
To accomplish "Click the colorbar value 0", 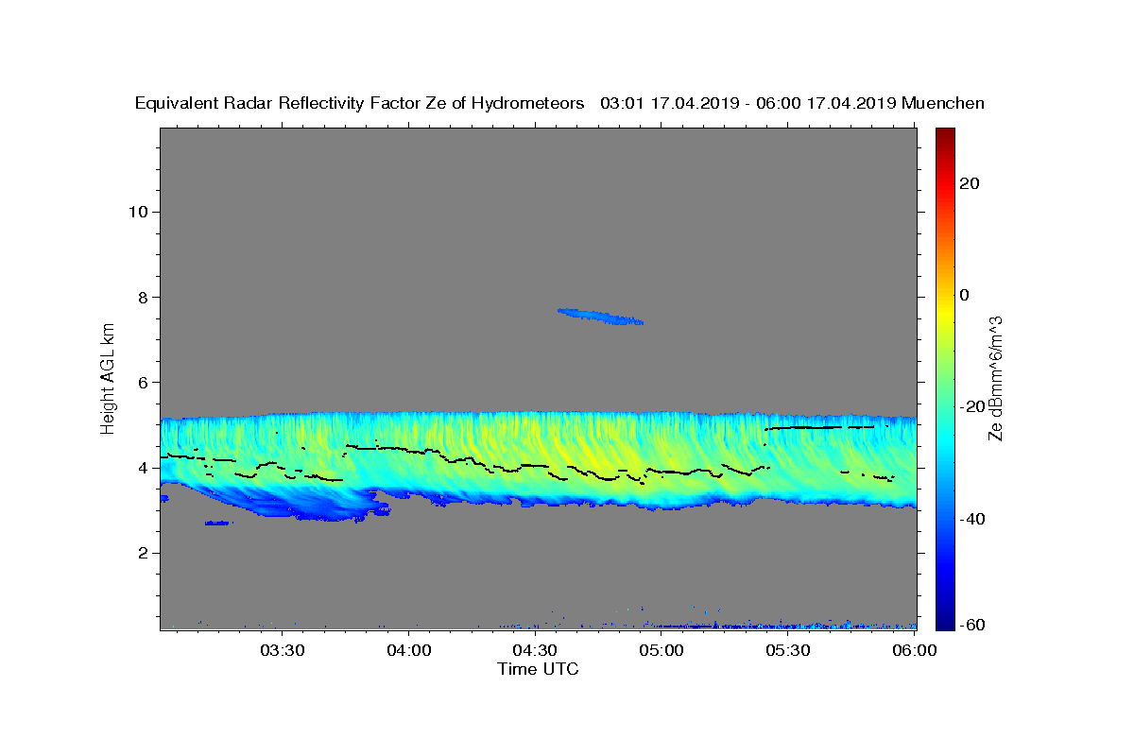I will (965, 295).
